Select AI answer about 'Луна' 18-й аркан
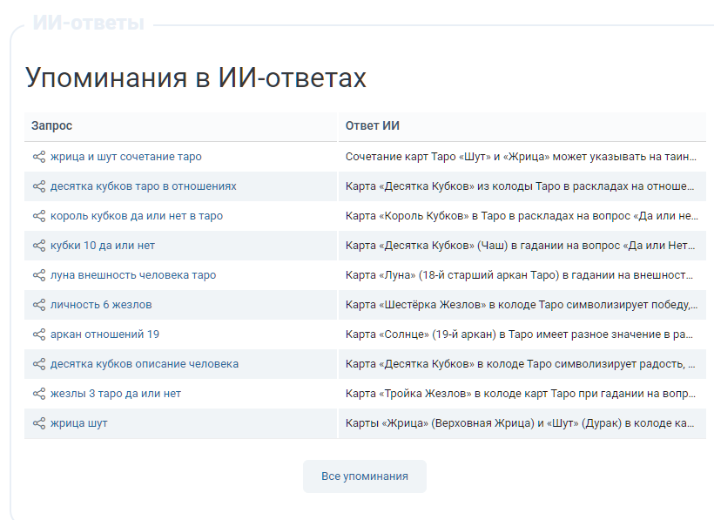 [519, 275]
